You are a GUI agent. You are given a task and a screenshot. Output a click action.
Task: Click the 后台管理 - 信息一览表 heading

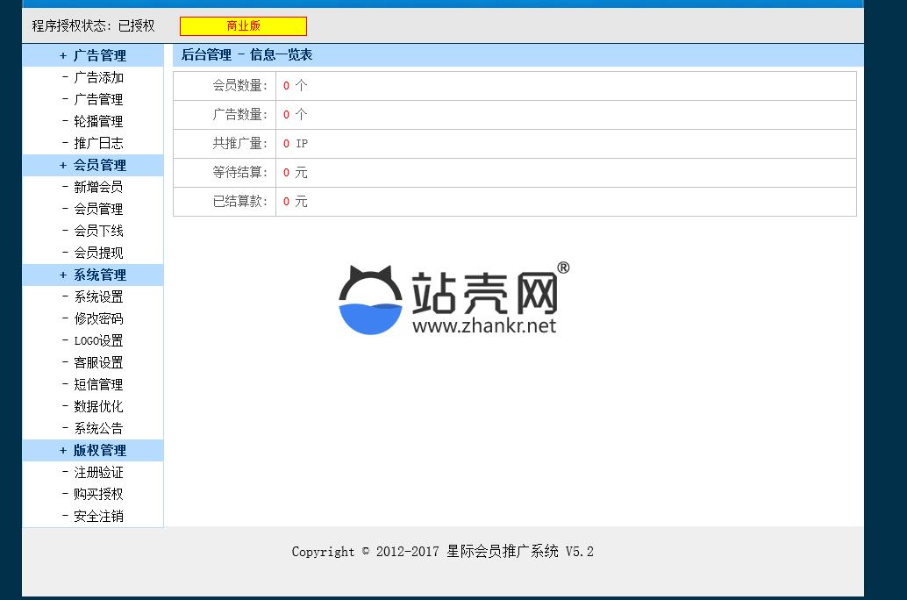tap(246, 55)
